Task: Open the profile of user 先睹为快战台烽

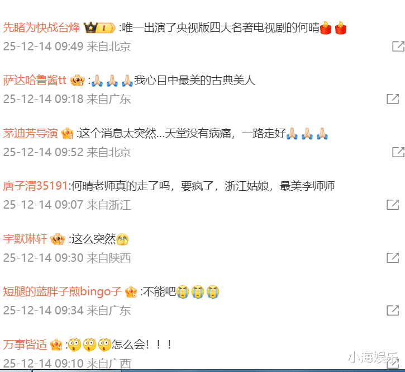Action: pyautogui.click(x=41, y=27)
